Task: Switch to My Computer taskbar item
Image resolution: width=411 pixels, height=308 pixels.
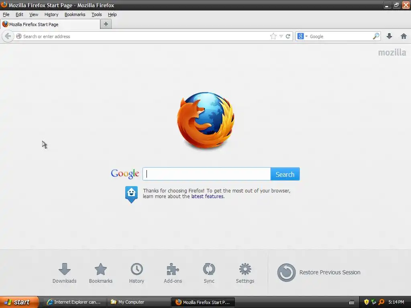Action: 138,302
